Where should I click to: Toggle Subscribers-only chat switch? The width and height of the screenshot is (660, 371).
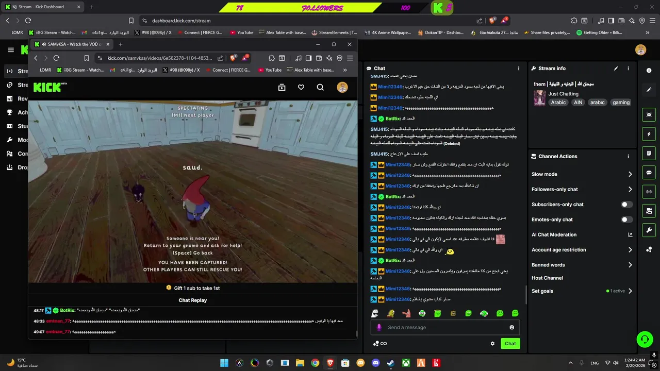click(x=626, y=205)
